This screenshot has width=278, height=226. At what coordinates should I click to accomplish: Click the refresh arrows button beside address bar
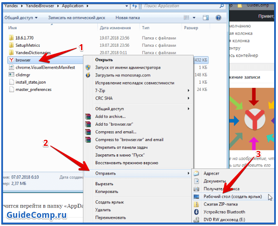click(x=135, y=6)
